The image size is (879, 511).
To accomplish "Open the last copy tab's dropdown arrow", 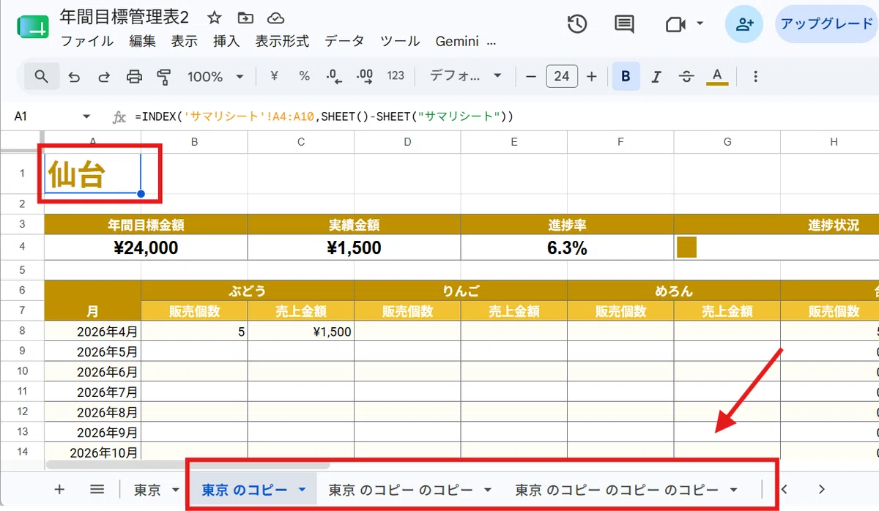I will (x=733, y=490).
